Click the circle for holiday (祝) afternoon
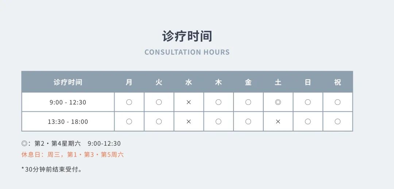Screen dimensions: 394x189 point(337,122)
